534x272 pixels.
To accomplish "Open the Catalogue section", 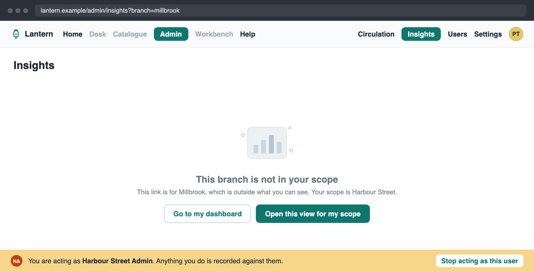I will (130, 34).
